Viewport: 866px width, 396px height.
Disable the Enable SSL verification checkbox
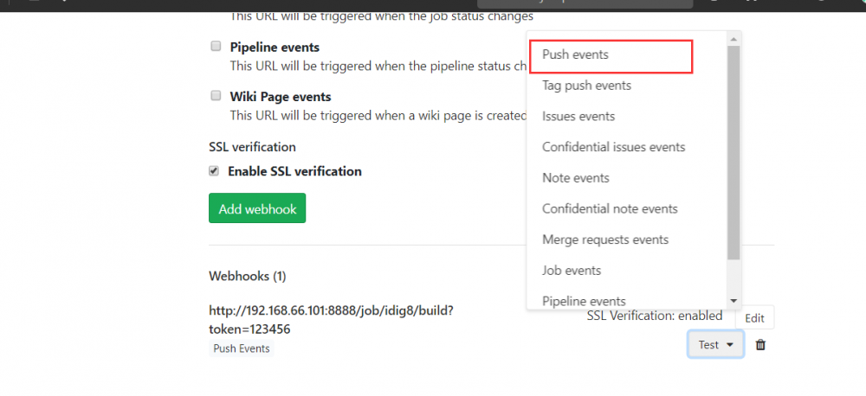click(x=214, y=171)
